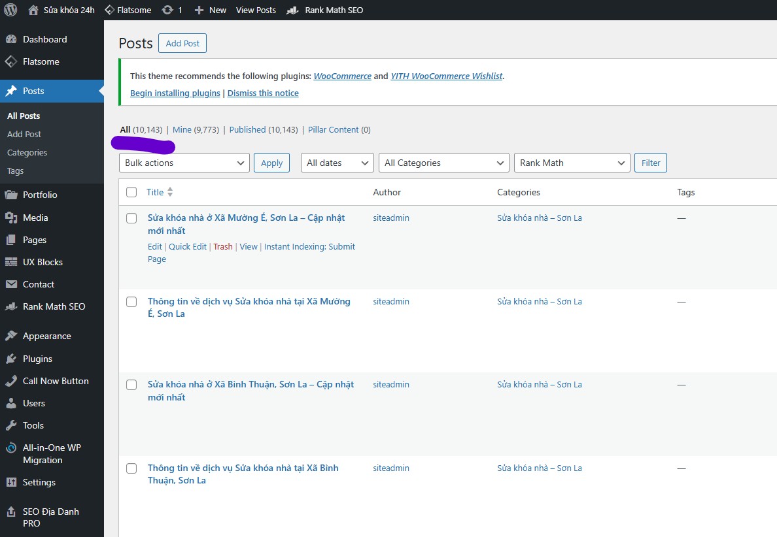Open the Bulk actions dropdown
This screenshot has width=777, height=537.
[184, 163]
